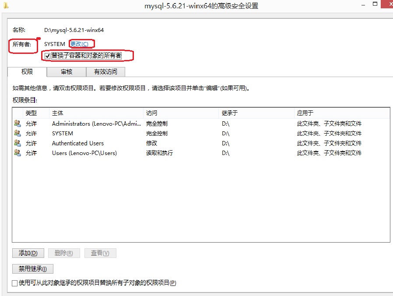Screen dimensions: 393x296
Task: Select the Administrators (Lenovo-PC\Admi... entry
Action: pyautogui.click(x=96, y=123)
